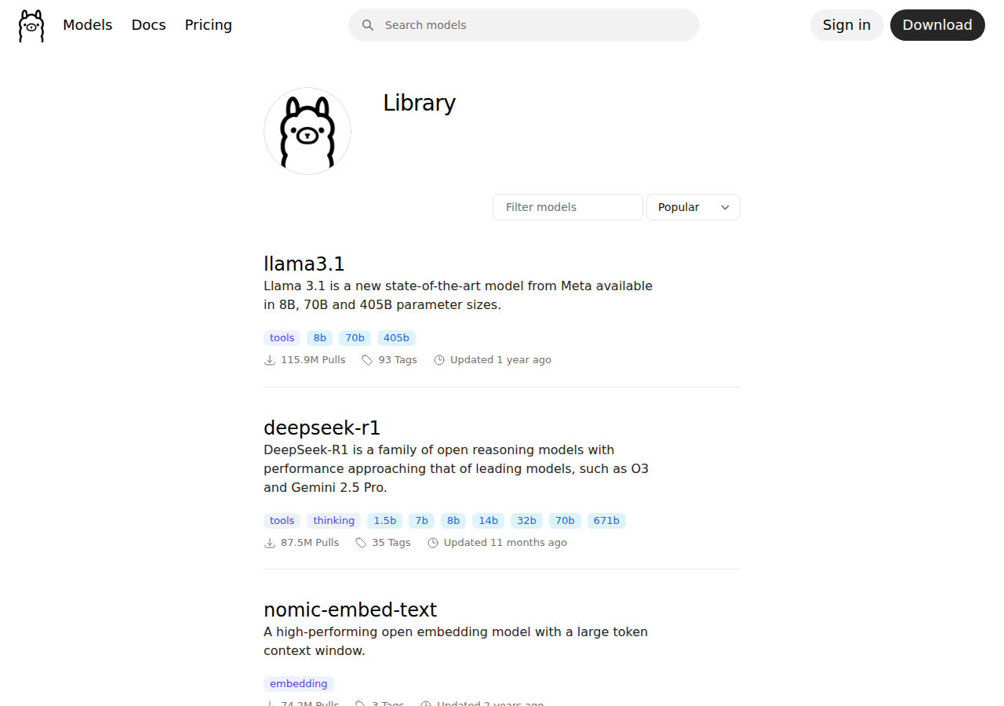View the Pricing page

pyautogui.click(x=209, y=25)
